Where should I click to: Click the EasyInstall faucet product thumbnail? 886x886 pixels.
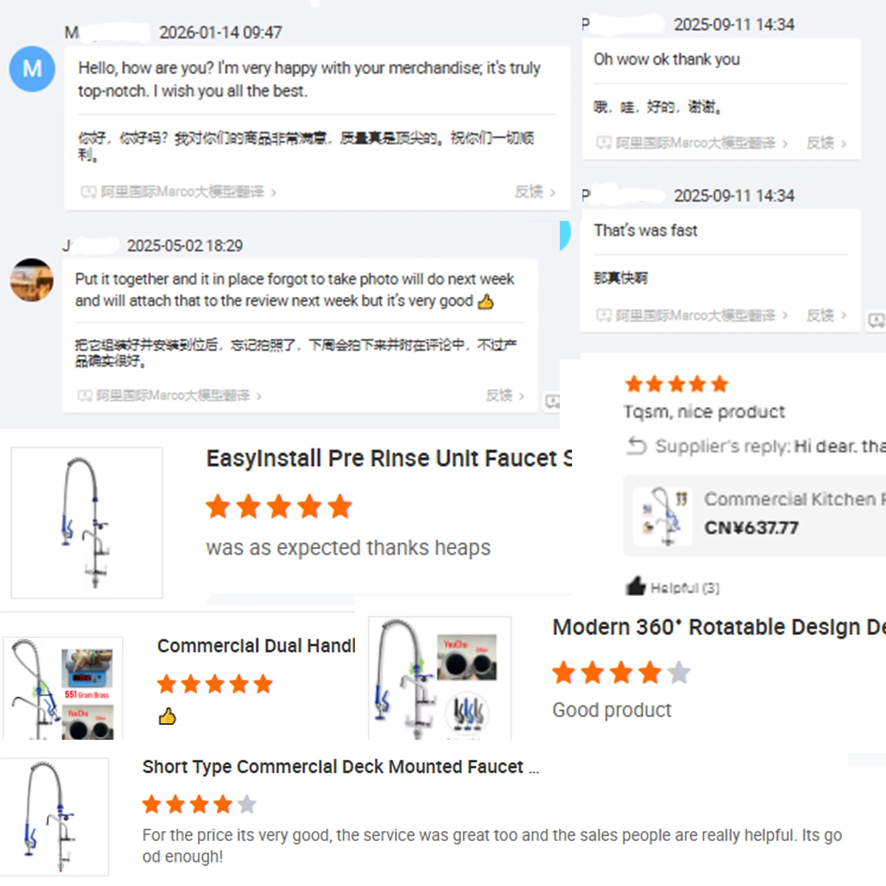pos(87,523)
